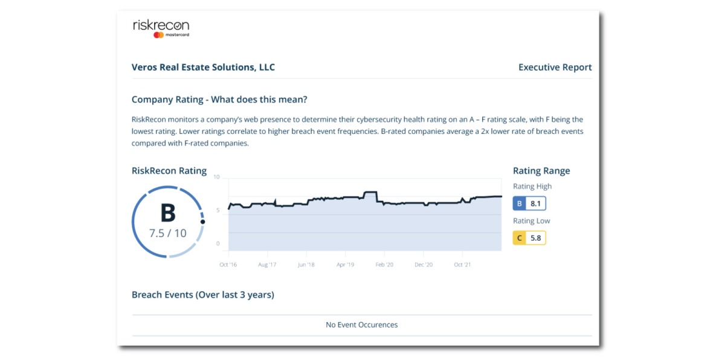
Task: Click the Rating Range heading
Action: (x=541, y=171)
